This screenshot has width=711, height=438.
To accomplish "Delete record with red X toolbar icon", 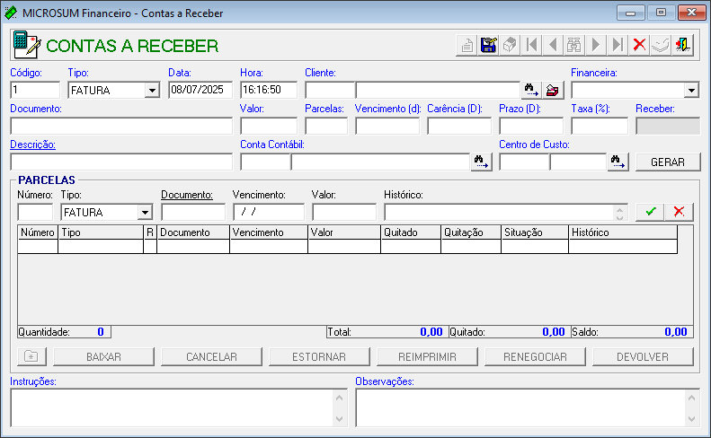I will pos(639,45).
